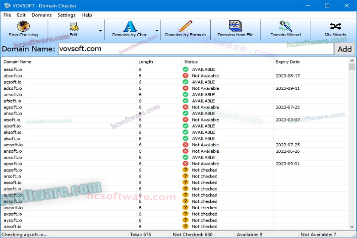The width and height of the screenshot is (357, 238).
Task: Sort by Length column header
Action: tap(159, 61)
